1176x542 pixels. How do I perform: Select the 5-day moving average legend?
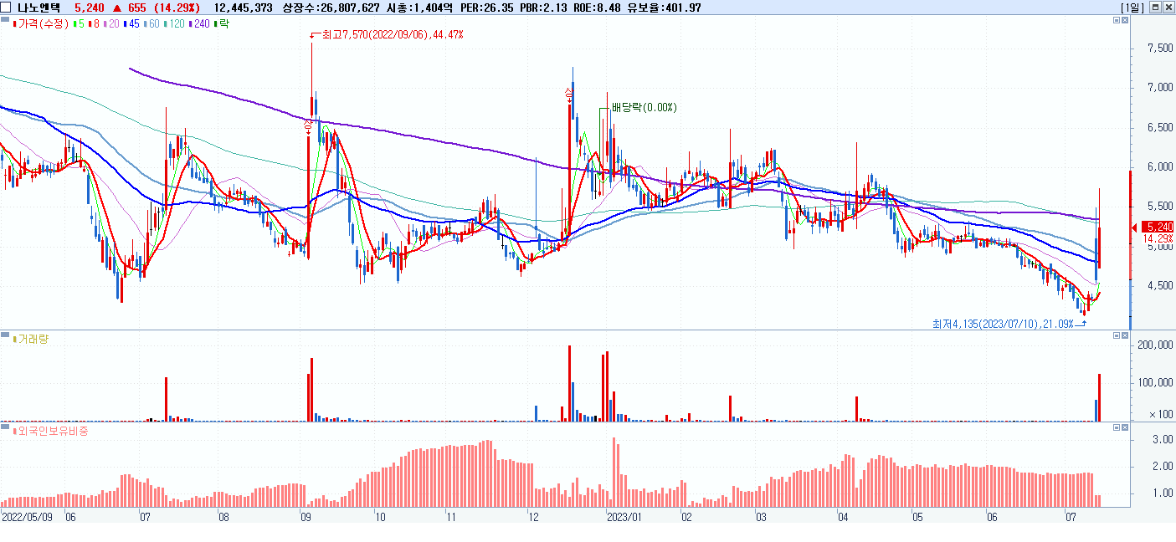(78, 23)
